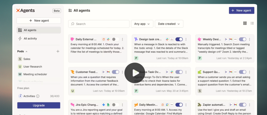Enable the Jira Epic agent toggle

115,105
